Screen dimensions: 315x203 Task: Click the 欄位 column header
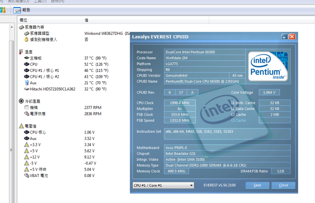tap(50, 20)
